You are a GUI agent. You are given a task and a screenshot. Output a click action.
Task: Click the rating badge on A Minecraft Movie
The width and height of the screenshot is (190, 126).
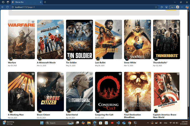pos(40,59)
